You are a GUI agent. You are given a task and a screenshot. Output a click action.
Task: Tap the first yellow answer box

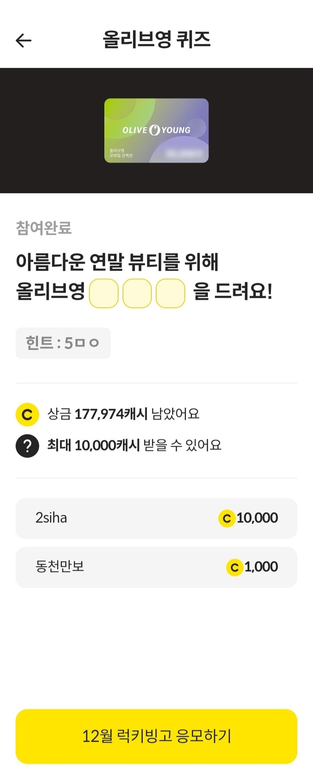pyautogui.click(x=104, y=293)
